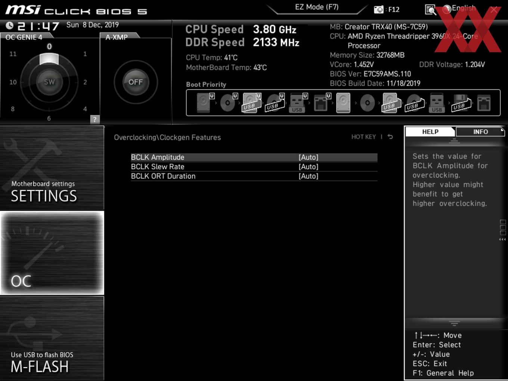The width and height of the screenshot is (508, 381).
Task: Click the BIOS Build Date 11/18/2019
Action: 375,83
